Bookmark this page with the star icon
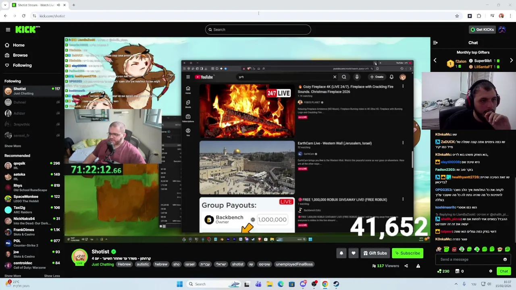 (457, 16)
